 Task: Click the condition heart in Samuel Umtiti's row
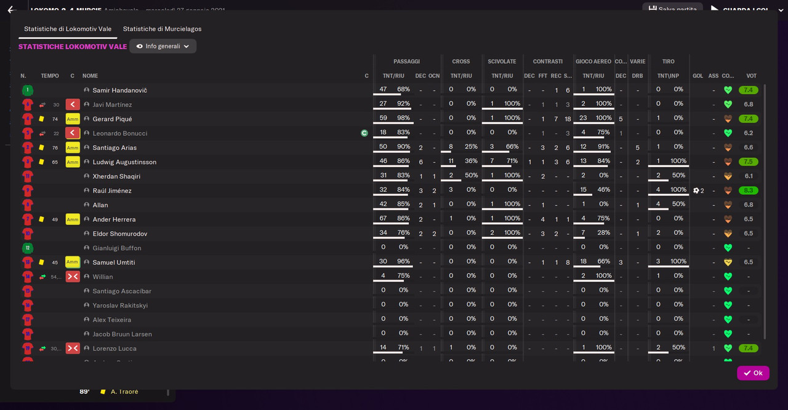[x=728, y=262]
